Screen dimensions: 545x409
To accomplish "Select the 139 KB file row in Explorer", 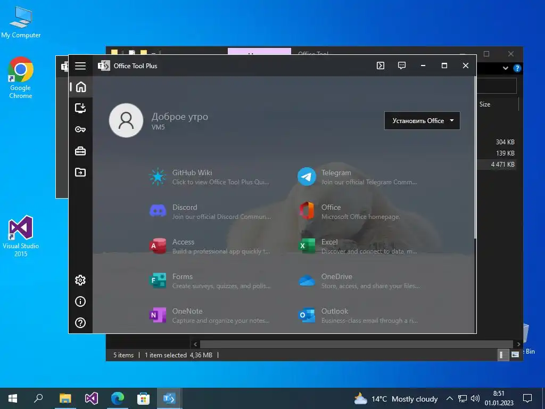I will click(497, 153).
